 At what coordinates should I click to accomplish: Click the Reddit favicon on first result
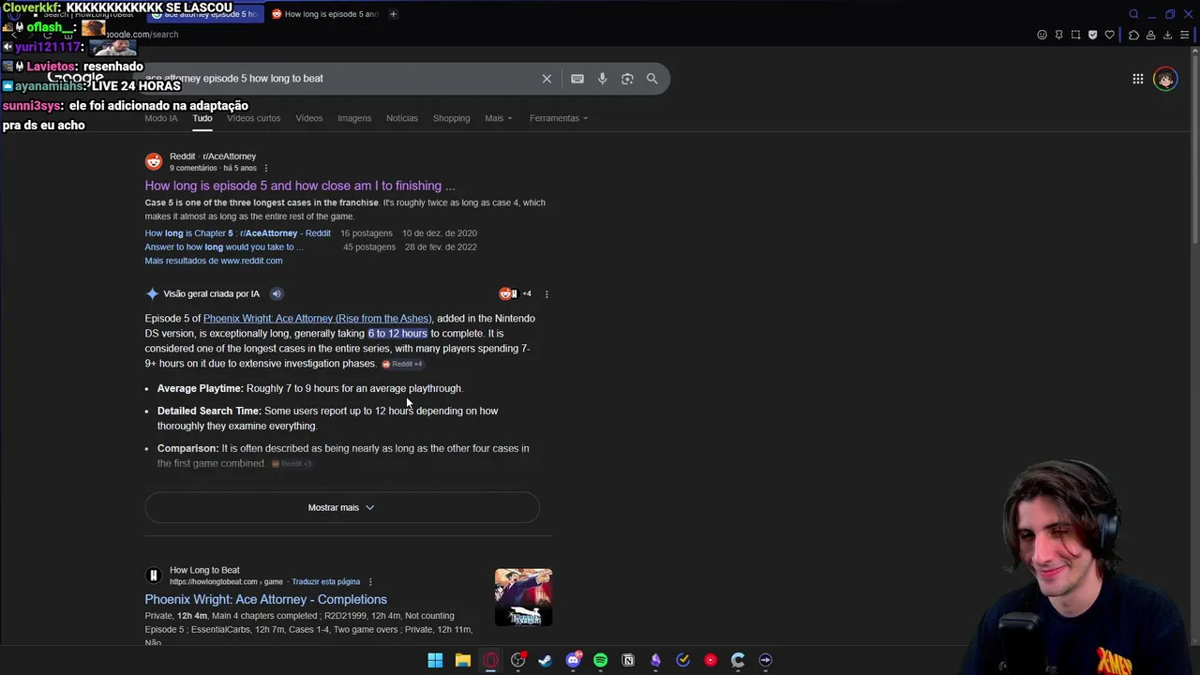pos(154,161)
